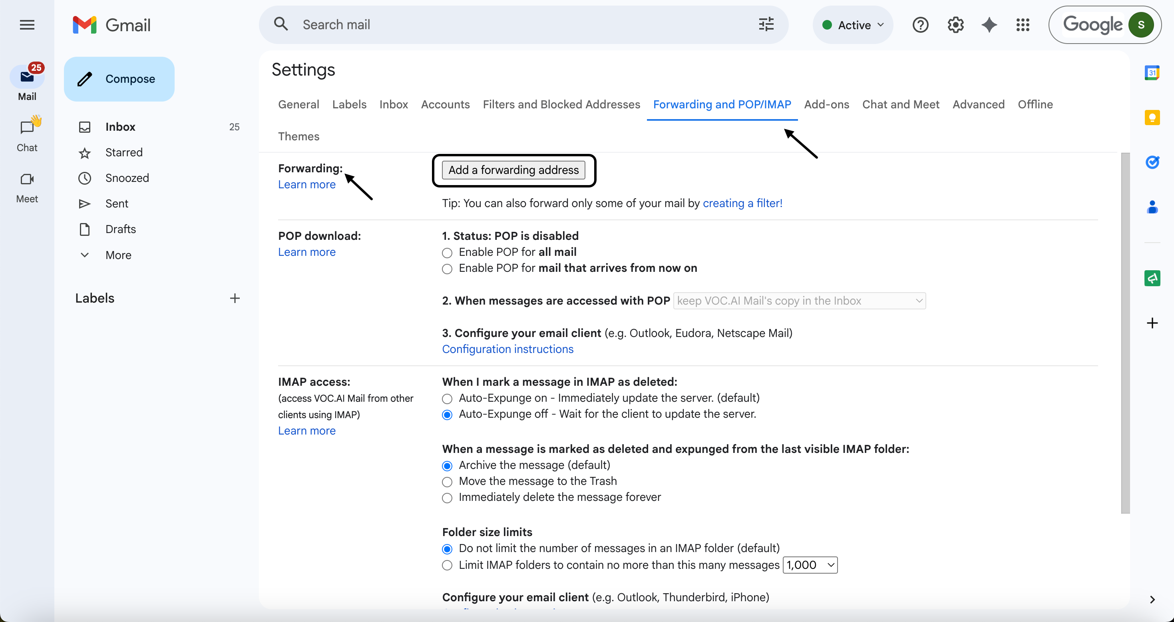Viewport: 1174px width, 622px height.
Task: Select Move the message to the Trash
Action: 447,482
